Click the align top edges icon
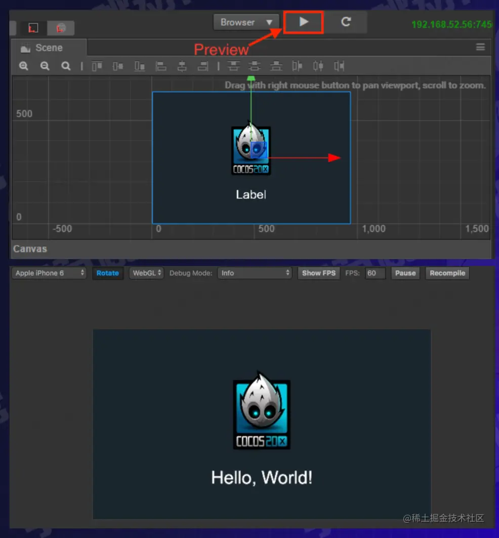Screen dimensions: 499x538 tap(97, 66)
